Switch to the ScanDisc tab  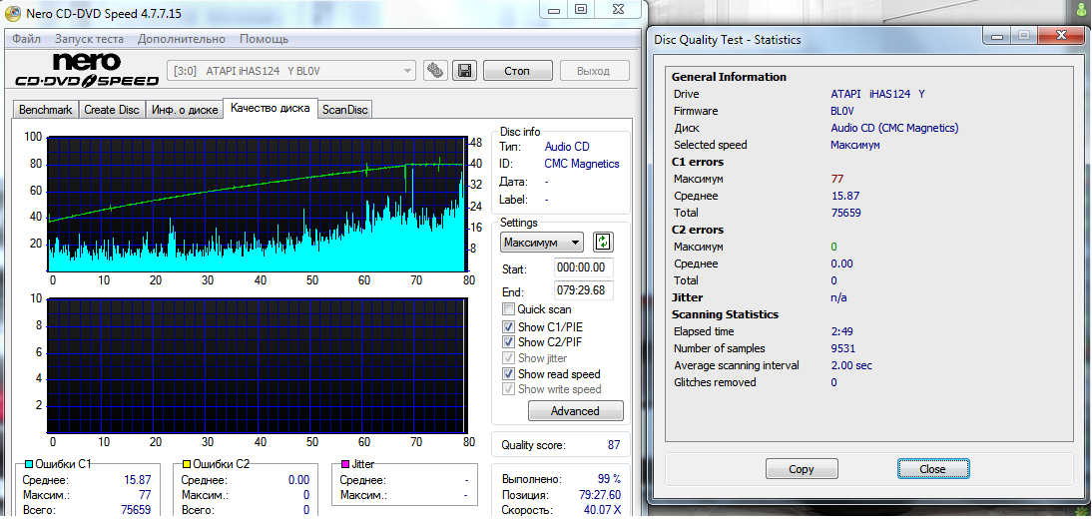pyautogui.click(x=345, y=110)
